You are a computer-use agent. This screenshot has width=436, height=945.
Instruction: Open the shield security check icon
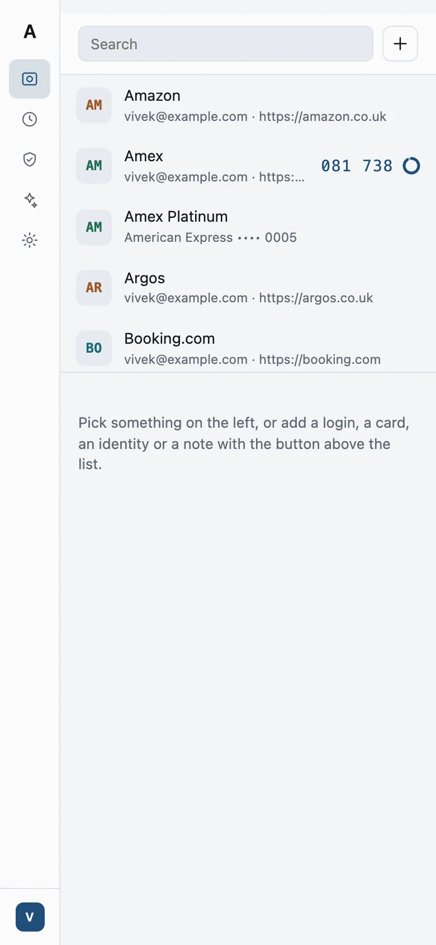(x=30, y=160)
